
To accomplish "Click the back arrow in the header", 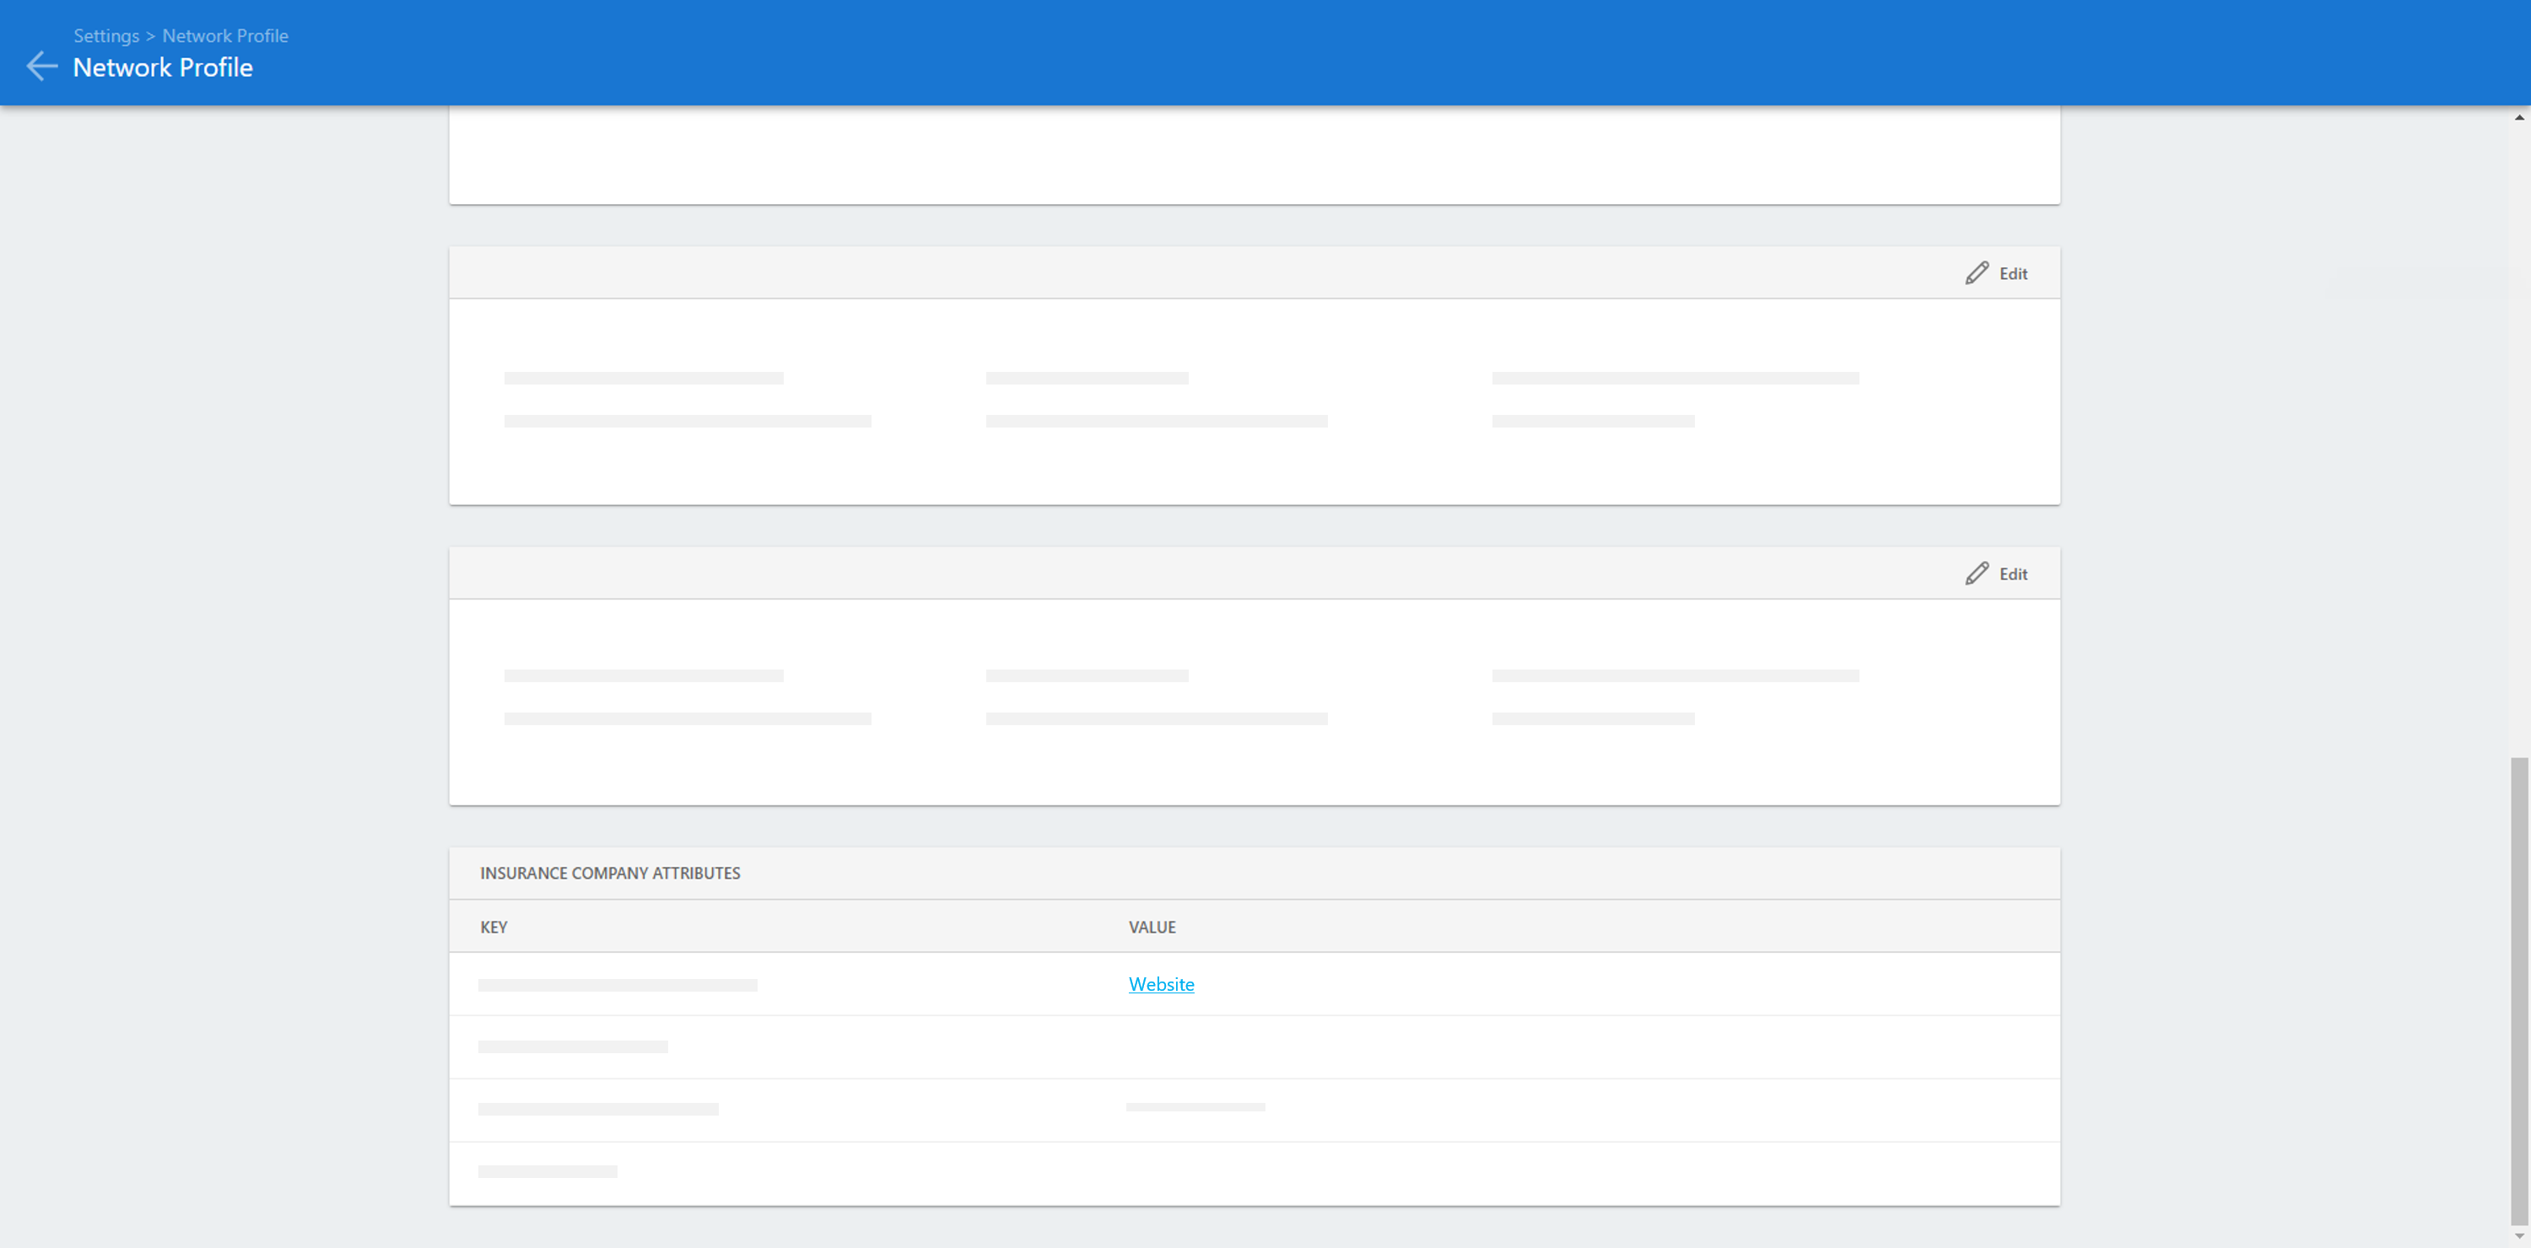I will coord(41,67).
